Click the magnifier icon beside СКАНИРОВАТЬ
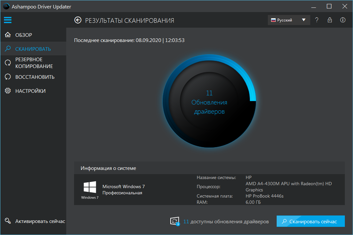The image size is (353, 235). pyautogui.click(x=8, y=48)
